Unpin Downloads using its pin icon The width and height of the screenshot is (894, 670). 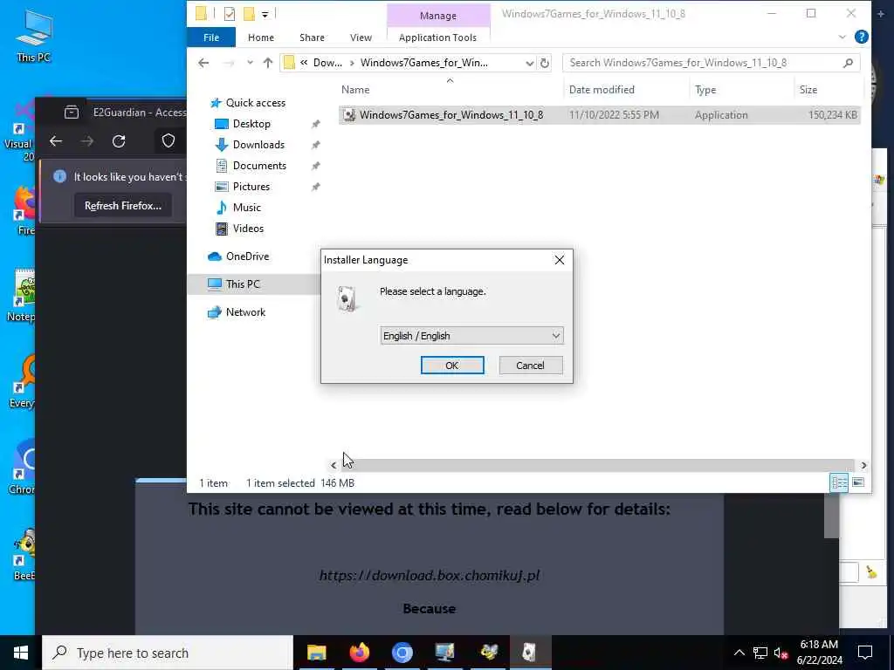315,146
